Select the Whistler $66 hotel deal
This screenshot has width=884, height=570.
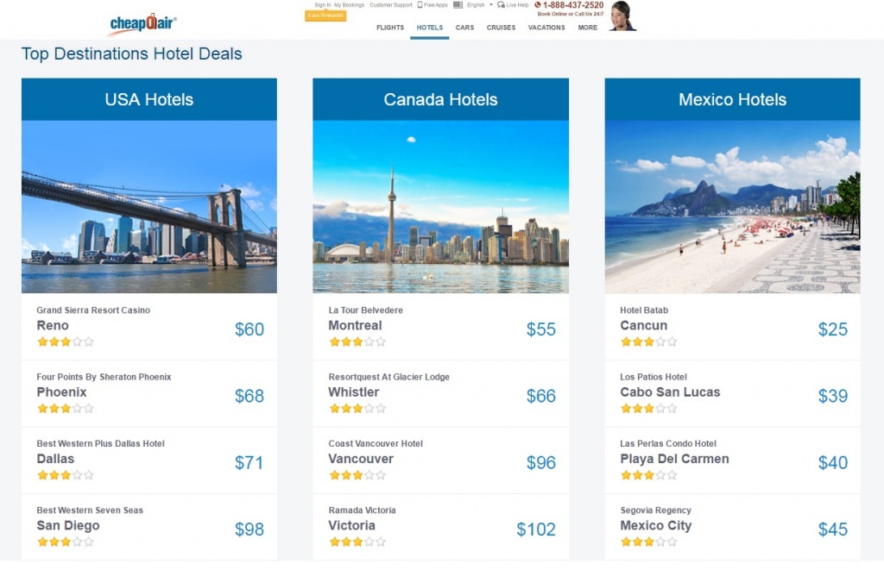440,394
